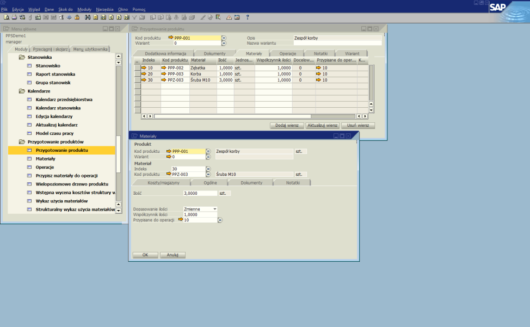The height and width of the screenshot is (327, 530).
Task: Click the Add new record toolbar icon
Action: pos(96,17)
